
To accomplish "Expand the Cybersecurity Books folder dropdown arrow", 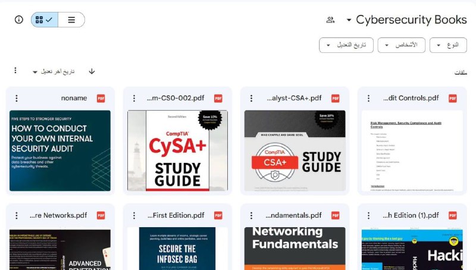I will [x=349, y=20].
